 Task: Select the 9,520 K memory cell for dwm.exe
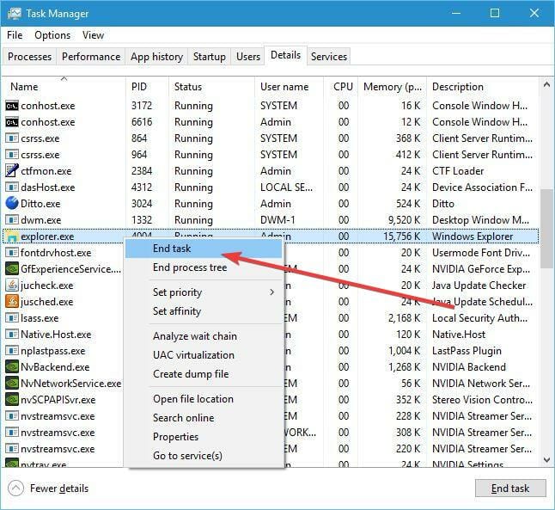pos(404,220)
